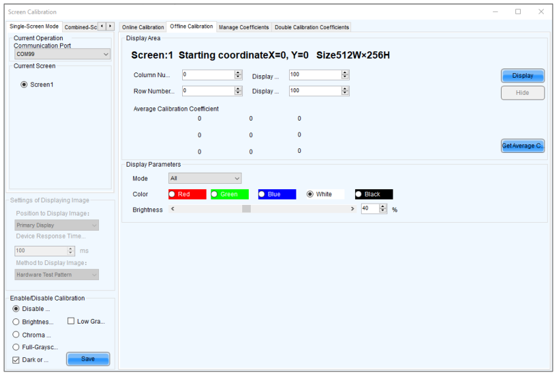The width and height of the screenshot is (555, 373).
Task: Open the Primary Display position dropdown
Action: click(57, 225)
